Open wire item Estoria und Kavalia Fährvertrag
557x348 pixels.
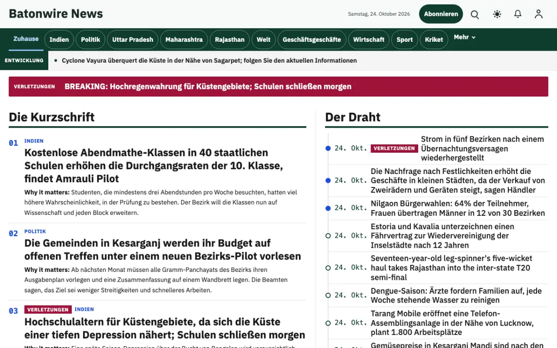click(x=442, y=236)
